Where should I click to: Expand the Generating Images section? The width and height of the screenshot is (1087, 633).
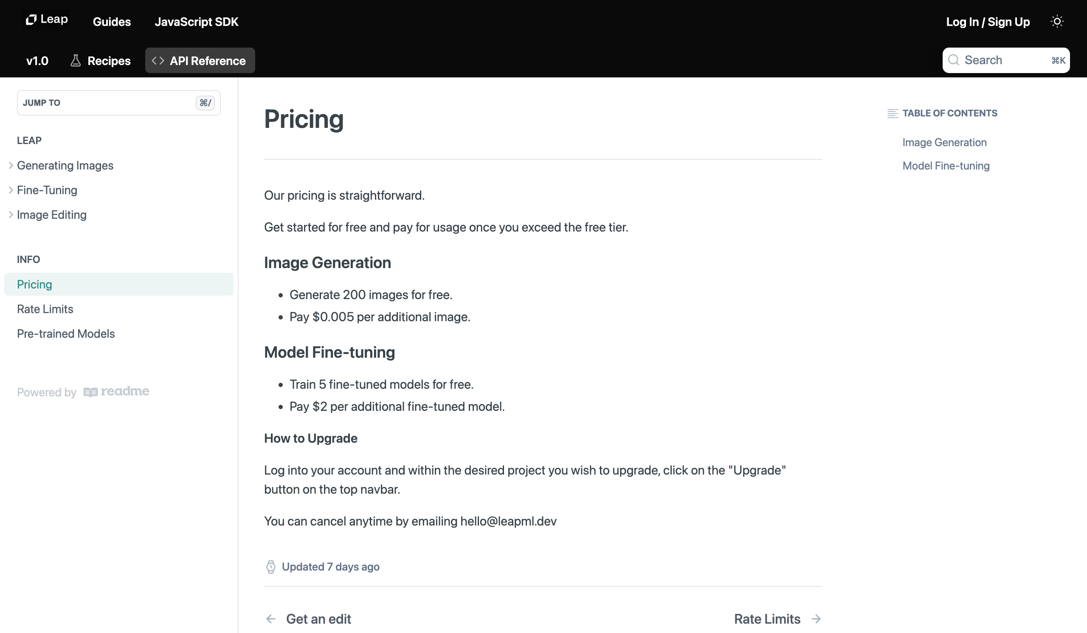[11, 165]
